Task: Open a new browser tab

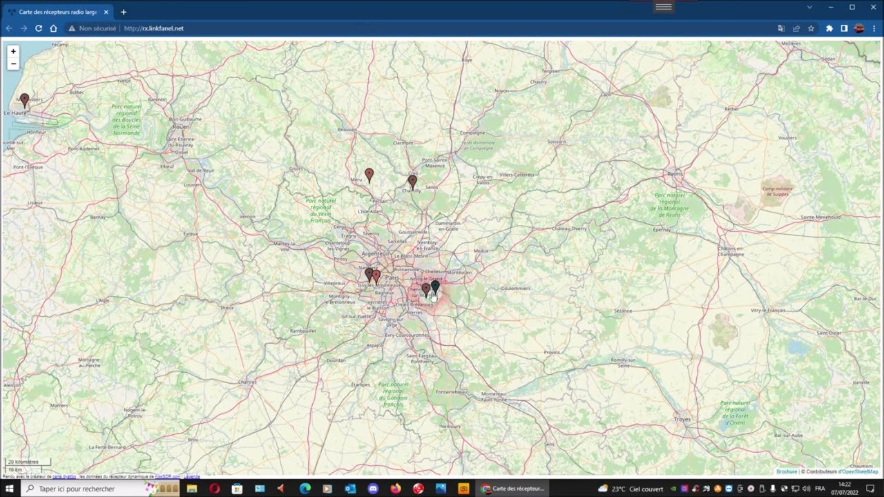Action: [x=124, y=12]
